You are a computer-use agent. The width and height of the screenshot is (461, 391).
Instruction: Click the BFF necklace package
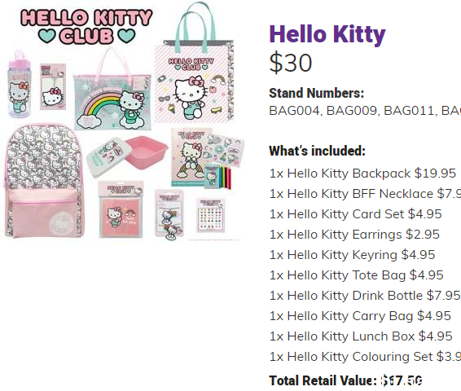(169, 214)
